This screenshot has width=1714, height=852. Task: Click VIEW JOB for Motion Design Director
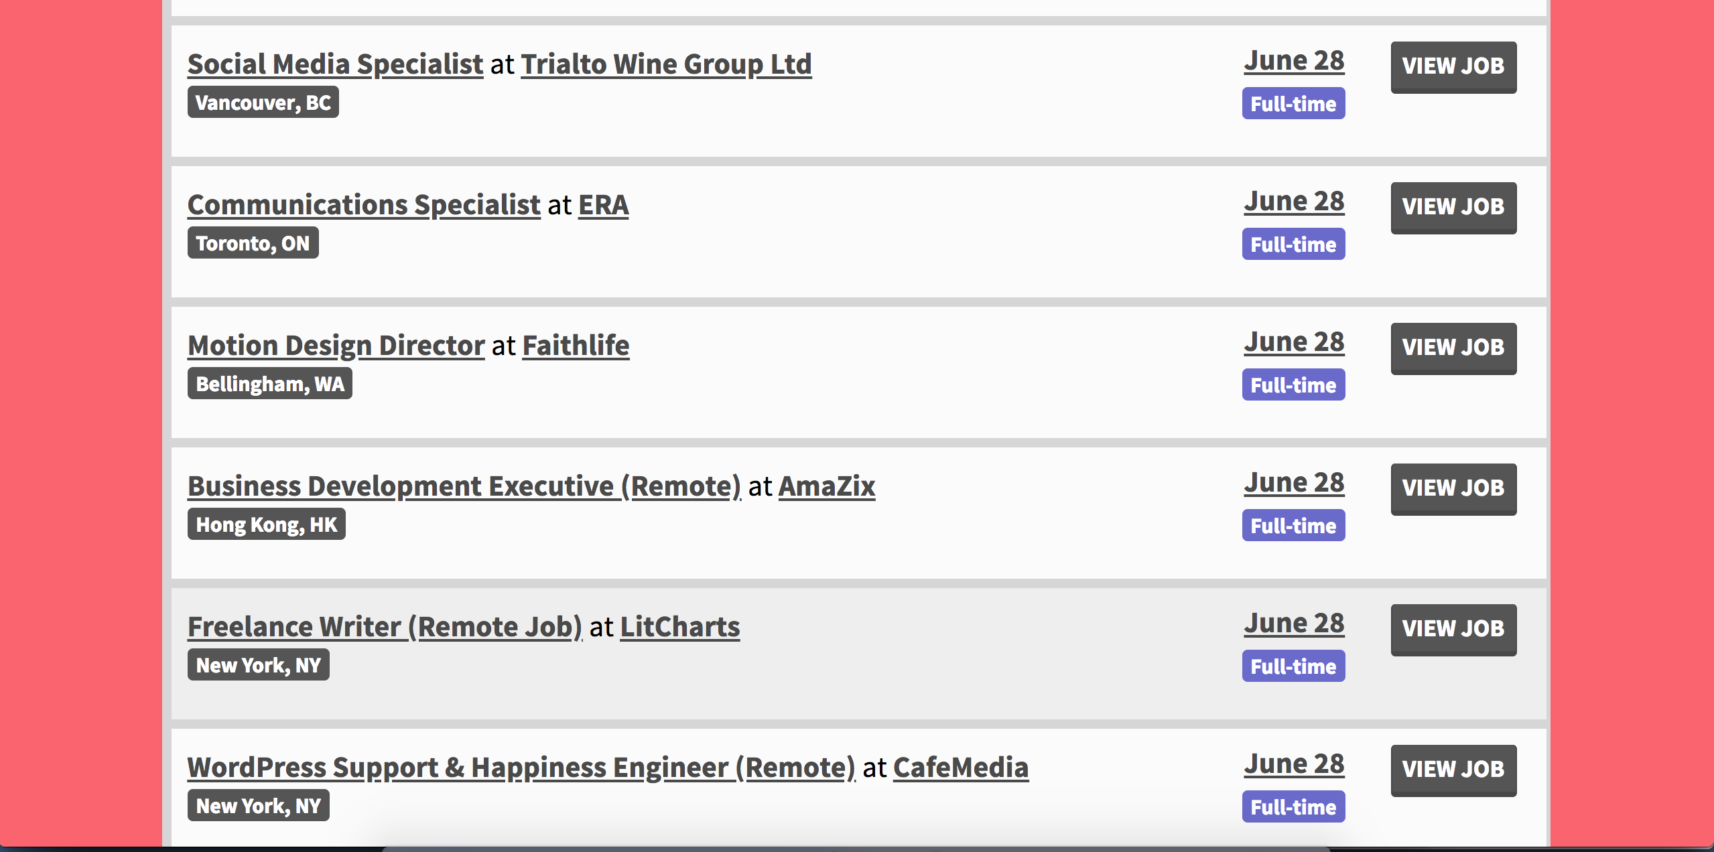1453,348
